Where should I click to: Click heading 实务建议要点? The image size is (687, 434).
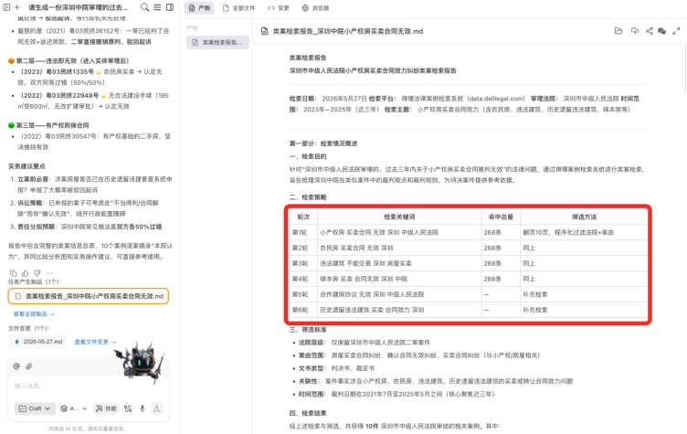(26, 166)
